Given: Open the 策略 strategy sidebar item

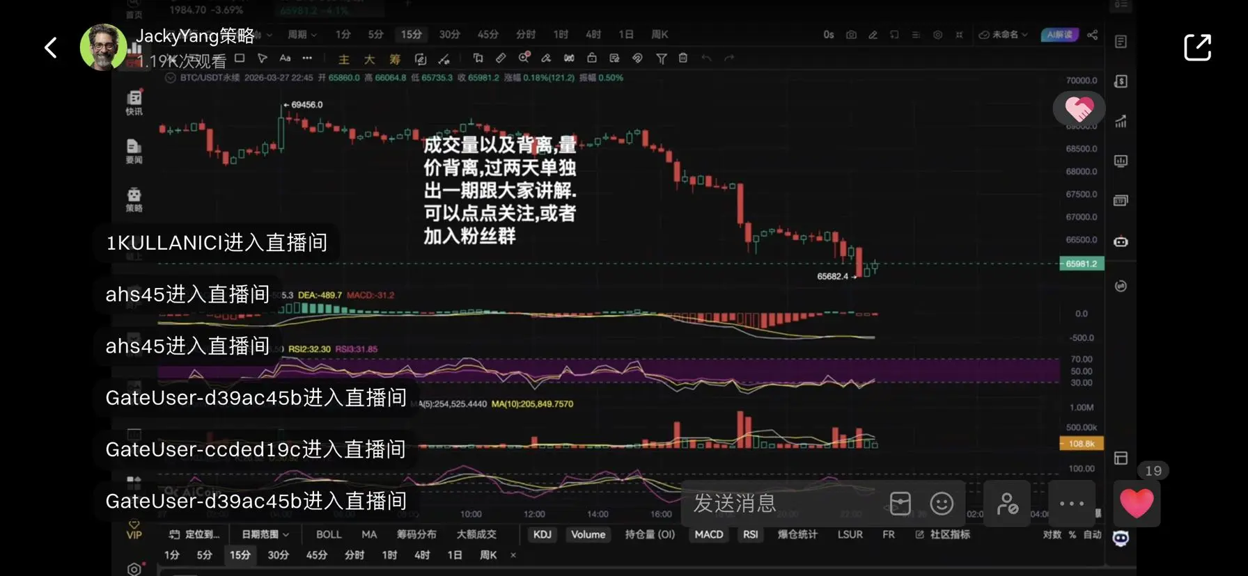Looking at the screenshot, I should click(x=134, y=199).
